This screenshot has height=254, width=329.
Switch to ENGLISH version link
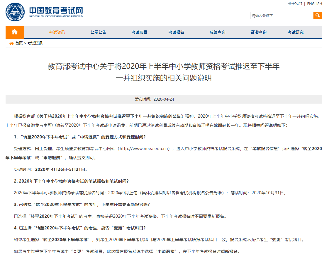click(314, 4)
